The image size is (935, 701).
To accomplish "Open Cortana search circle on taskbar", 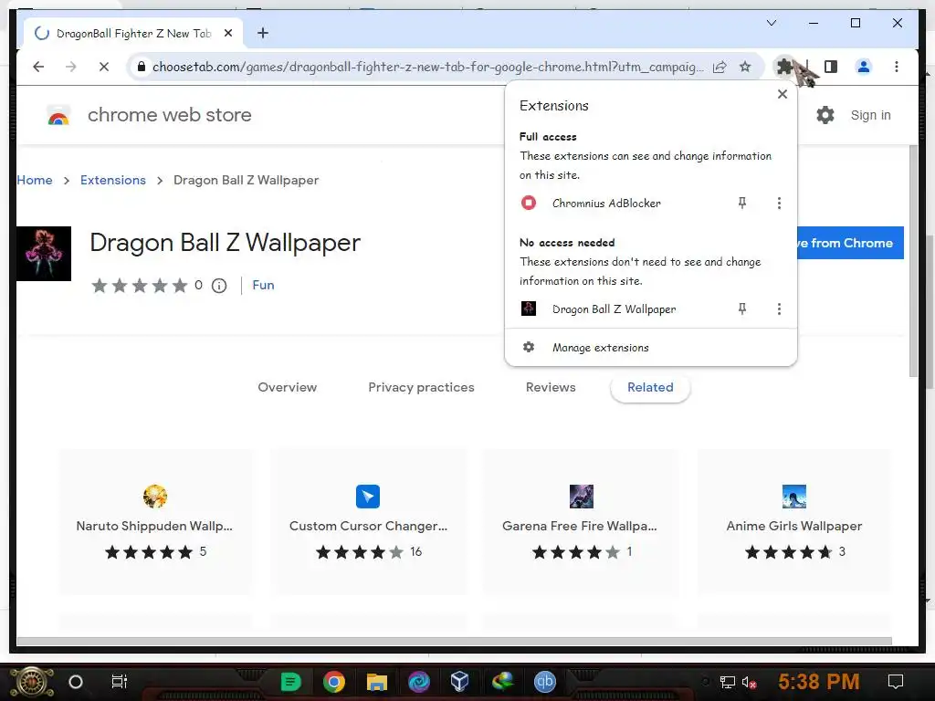I will click(76, 681).
